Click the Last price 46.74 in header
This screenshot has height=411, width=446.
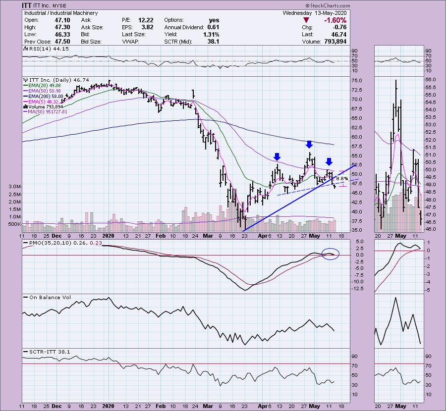(x=339, y=34)
